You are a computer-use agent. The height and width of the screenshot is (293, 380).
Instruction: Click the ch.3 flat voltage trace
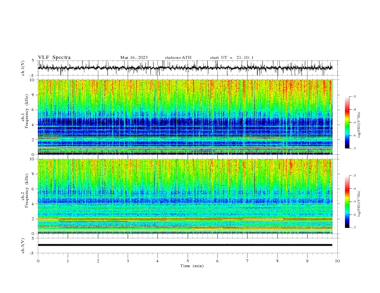(x=185, y=245)
